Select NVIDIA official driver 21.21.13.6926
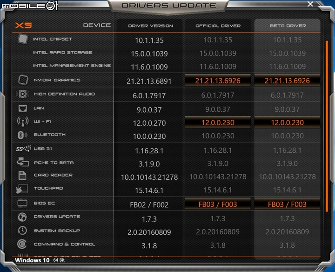 point(218,81)
